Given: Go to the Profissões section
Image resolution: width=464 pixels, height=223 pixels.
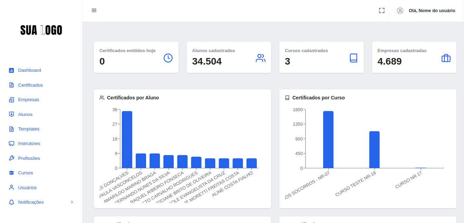Looking at the screenshot, I should point(29,158).
